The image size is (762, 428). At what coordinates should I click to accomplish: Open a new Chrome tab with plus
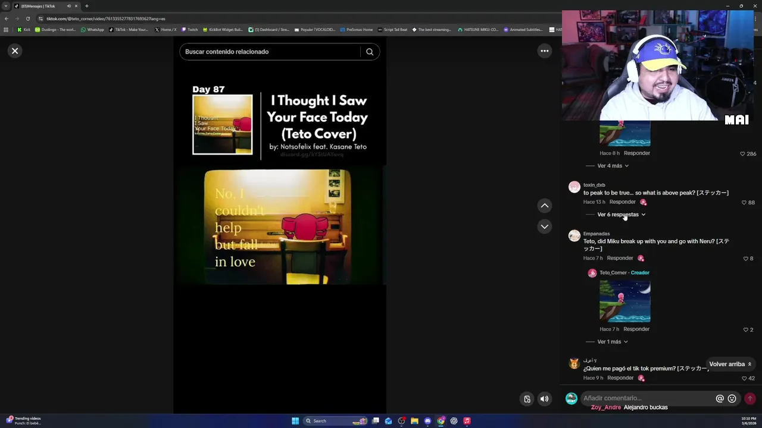coord(86,6)
